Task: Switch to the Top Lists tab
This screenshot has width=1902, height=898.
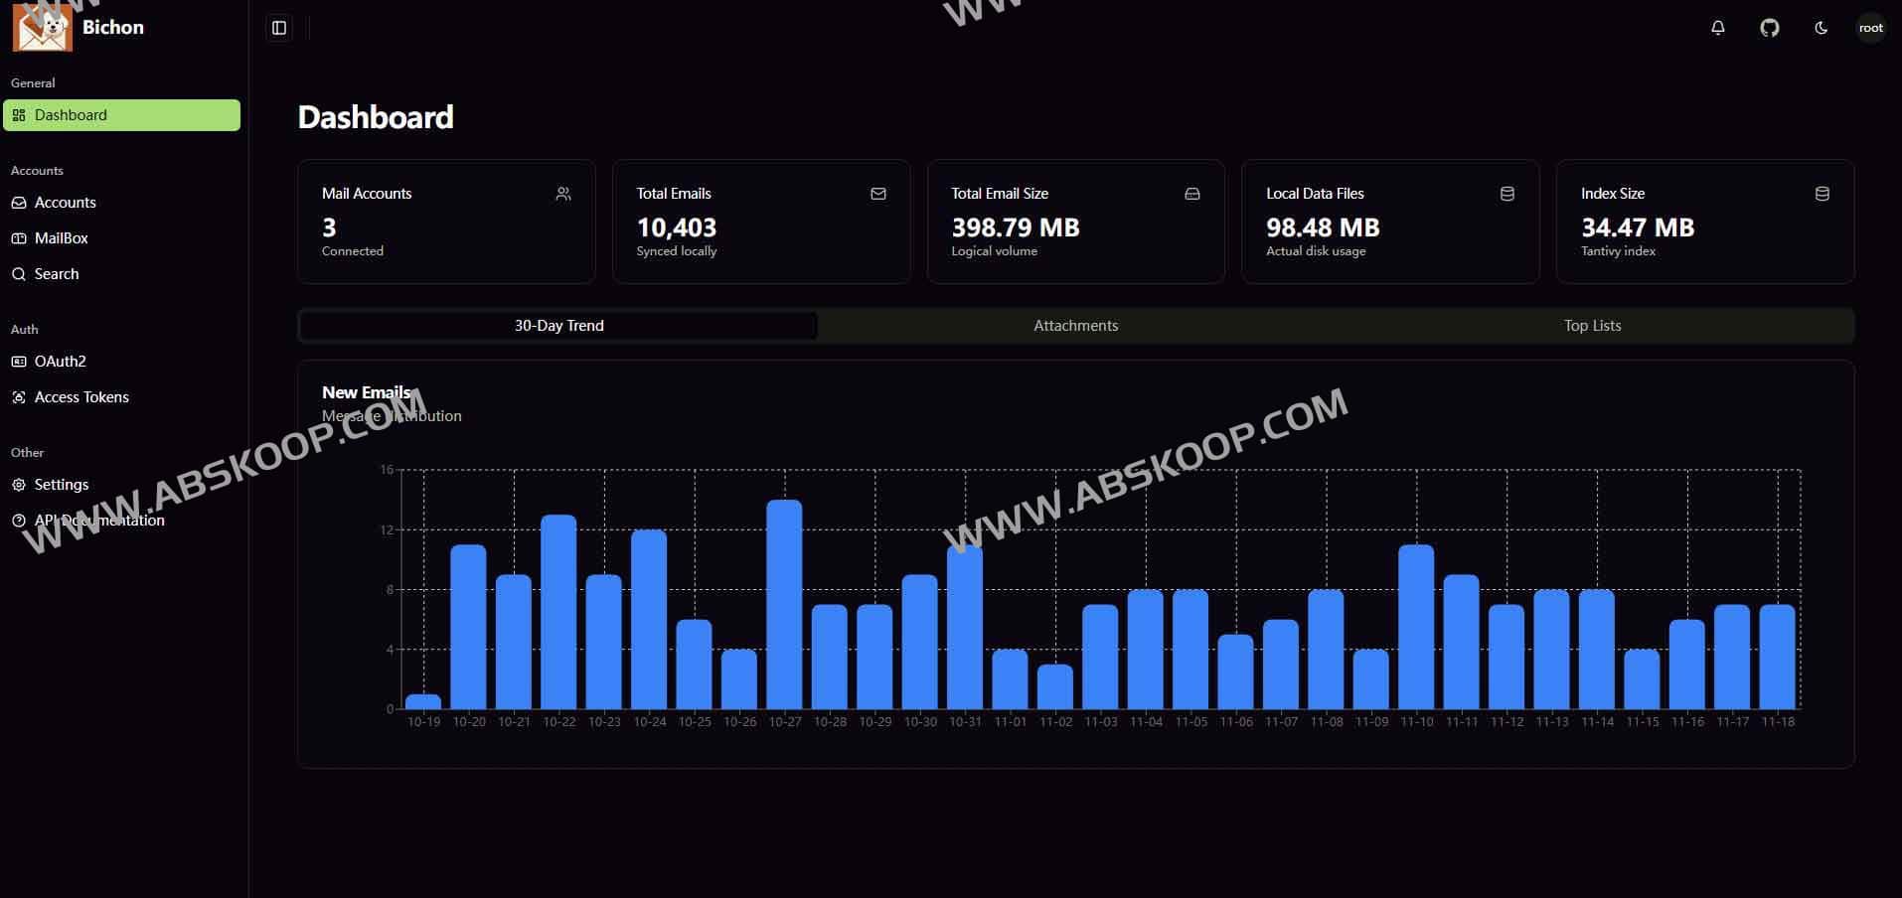Action: 1592,326
